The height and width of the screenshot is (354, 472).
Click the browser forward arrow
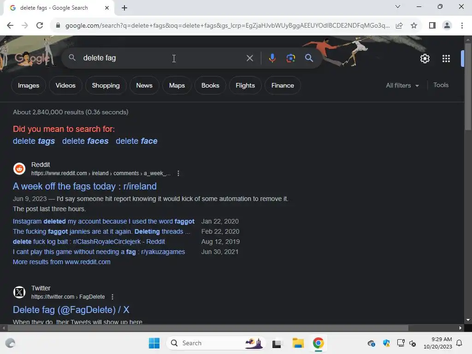[x=25, y=26]
